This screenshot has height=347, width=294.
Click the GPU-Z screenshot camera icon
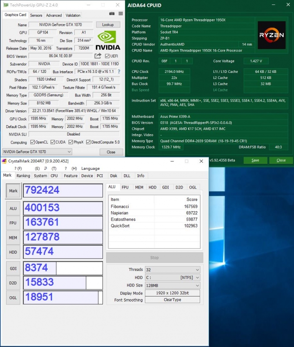click(x=112, y=14)
